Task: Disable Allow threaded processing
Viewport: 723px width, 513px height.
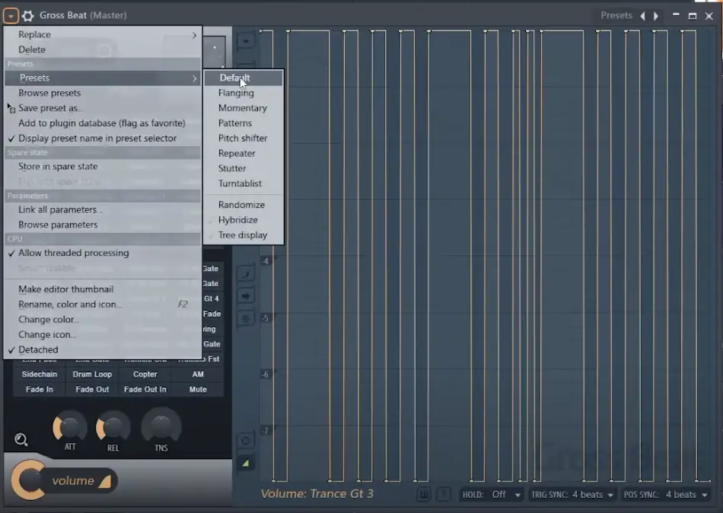Action: click(74, 253)
